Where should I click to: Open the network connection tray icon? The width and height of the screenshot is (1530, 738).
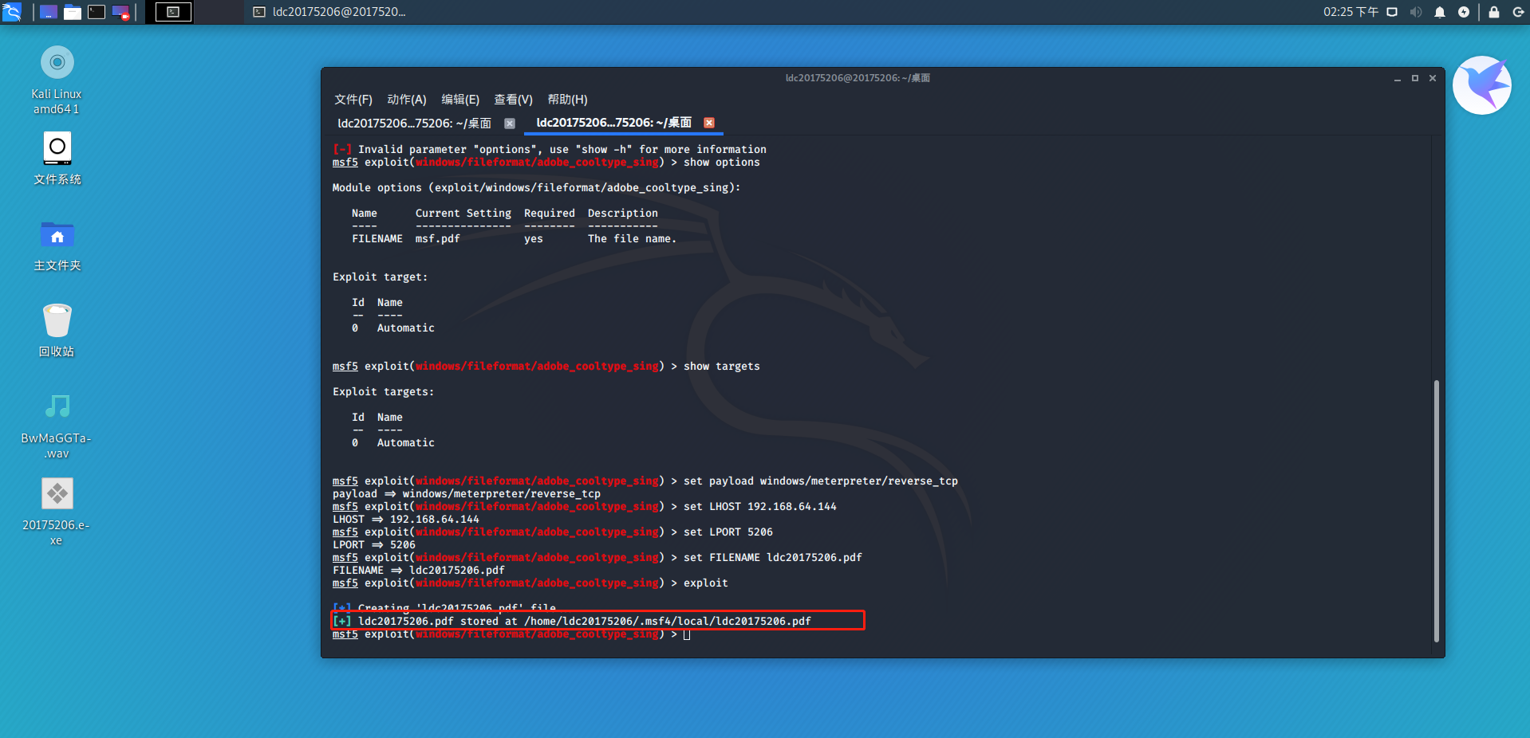point(1392,12)
